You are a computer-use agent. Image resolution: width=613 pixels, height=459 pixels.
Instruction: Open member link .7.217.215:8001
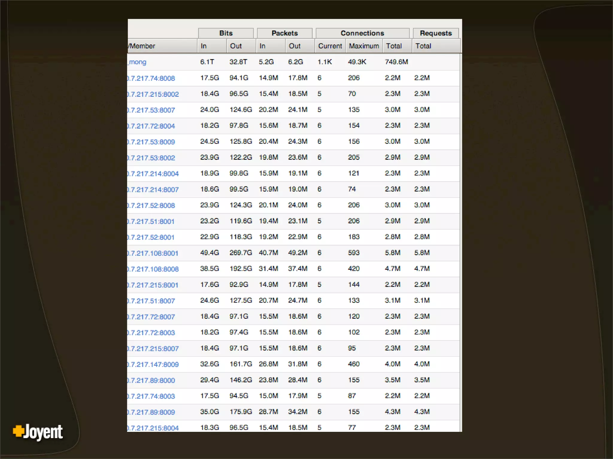[x=153, y=285]
